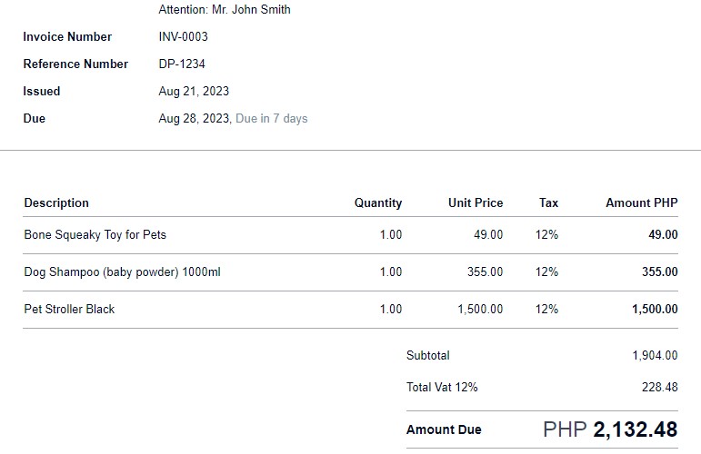Select the Bone Squeaky Toy for Pets item
The width and height of the screenshot is (701, 454).
[x=95, y=235]
